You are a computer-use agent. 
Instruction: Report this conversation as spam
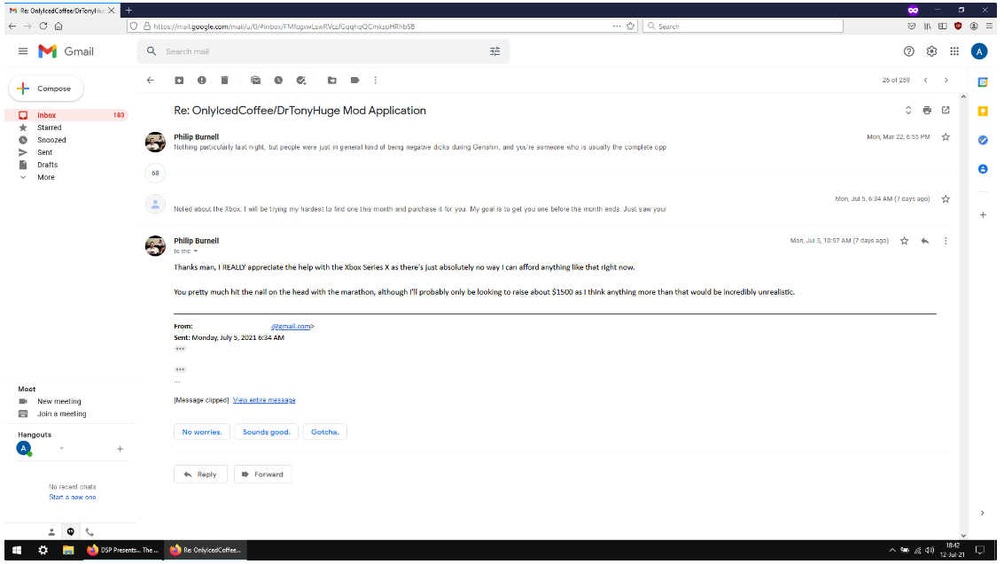[202, 80]
